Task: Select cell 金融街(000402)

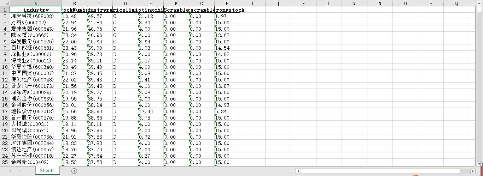Action: click(x=36, y=162)
